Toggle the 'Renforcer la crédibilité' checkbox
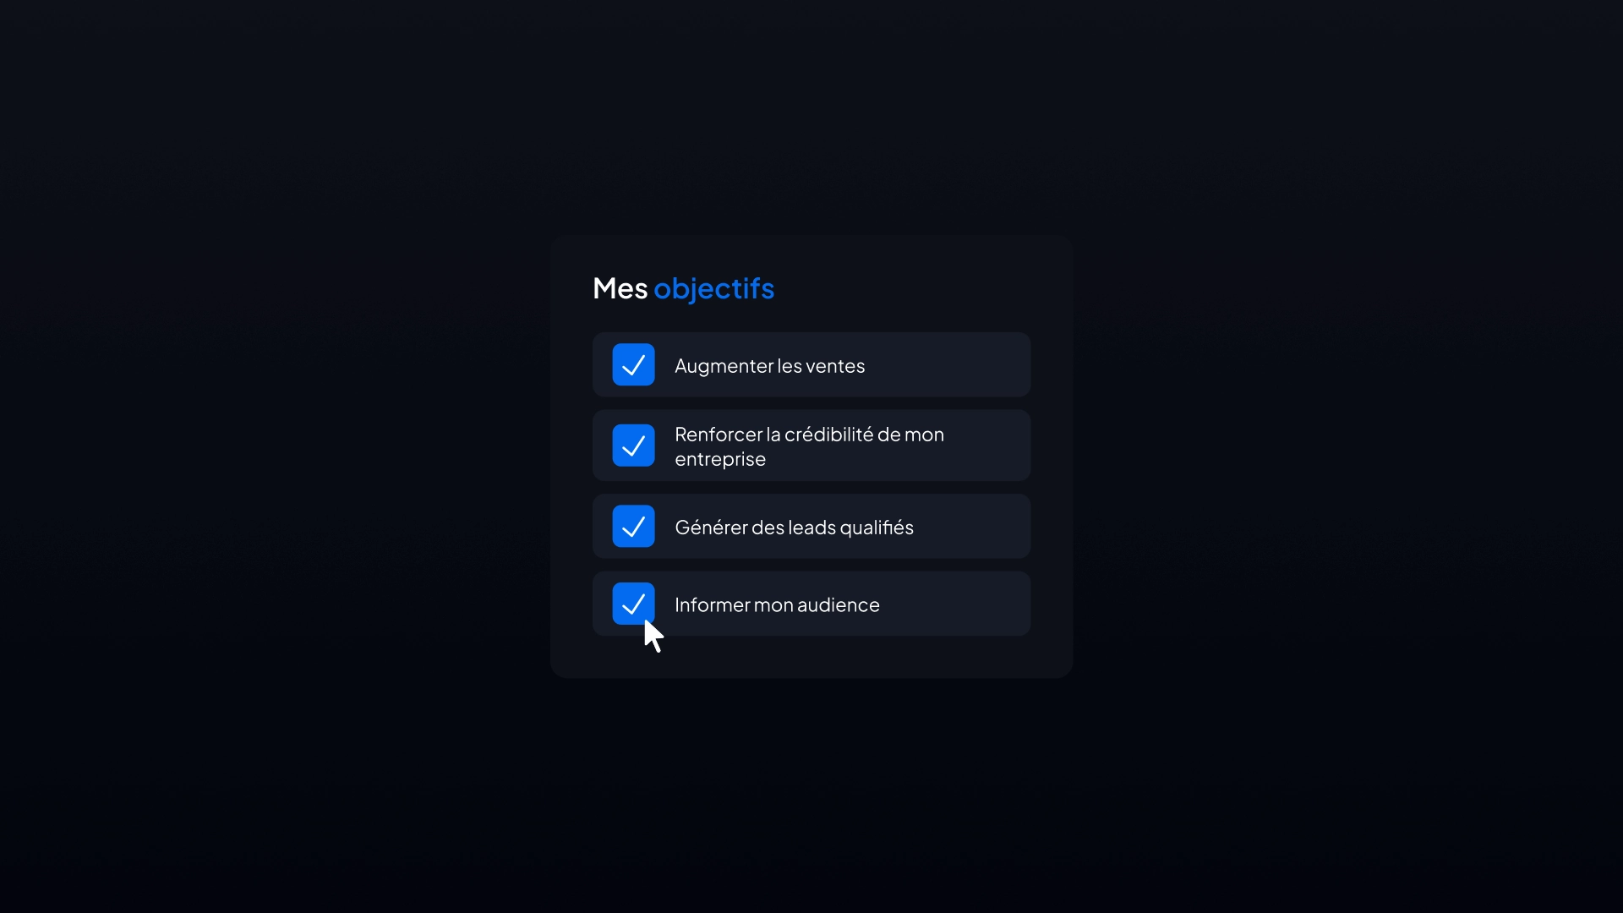The image size is (1623, 913). coord(633,445)
